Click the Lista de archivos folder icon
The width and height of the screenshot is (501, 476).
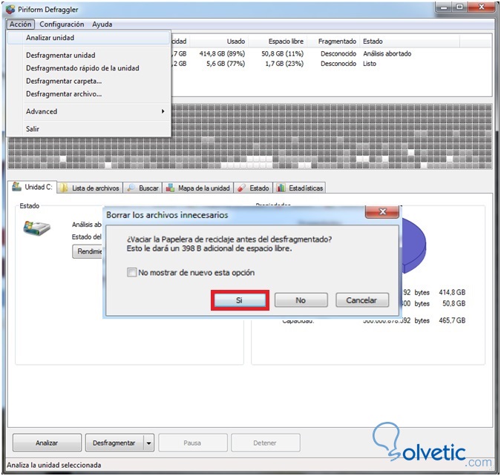click(64, 188)
